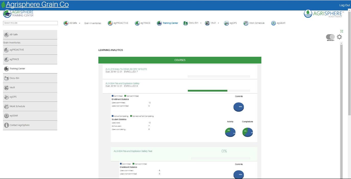
Task: Click the green fullscreen expand icon
Action: click(x=342, y=31)
